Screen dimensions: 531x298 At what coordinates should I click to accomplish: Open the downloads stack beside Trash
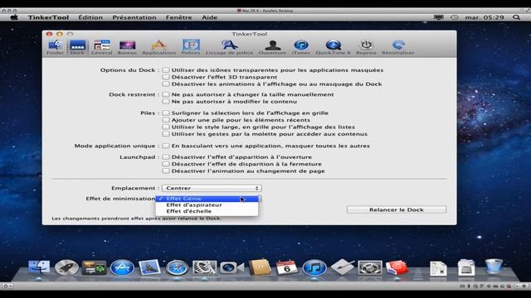[x=466, y=267]
